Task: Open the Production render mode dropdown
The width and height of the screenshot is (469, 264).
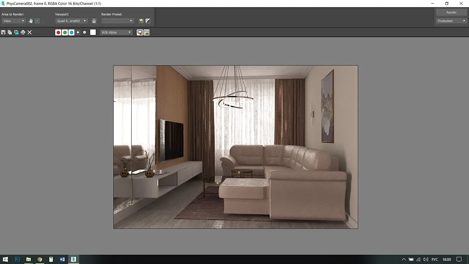Action: click(x=451, y=21)
